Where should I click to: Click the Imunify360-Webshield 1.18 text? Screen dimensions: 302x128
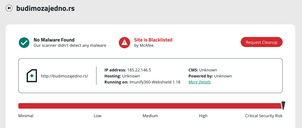155,82
